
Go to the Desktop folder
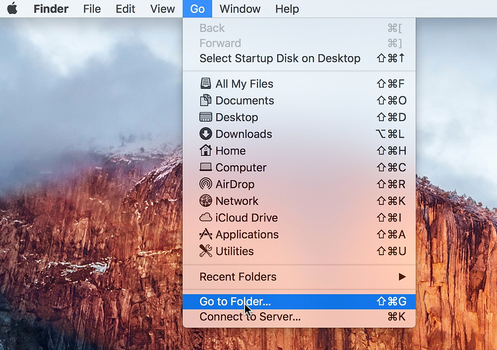[299, 117]
